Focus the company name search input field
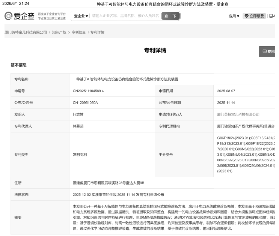This screenshot has width=279, height=236. 125,16
